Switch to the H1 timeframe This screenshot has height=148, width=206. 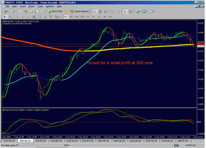click(88, 17)
